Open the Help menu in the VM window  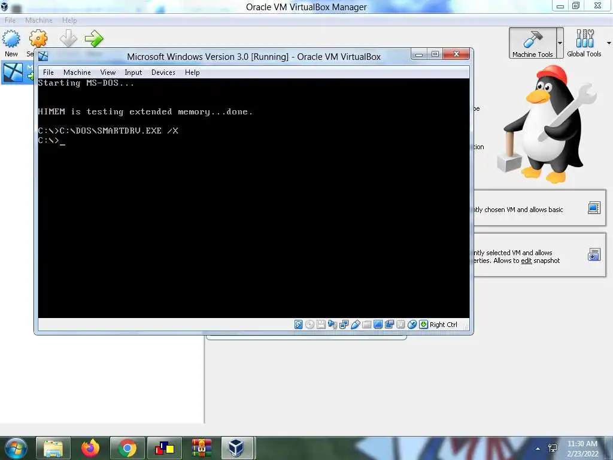click(192, 72)
